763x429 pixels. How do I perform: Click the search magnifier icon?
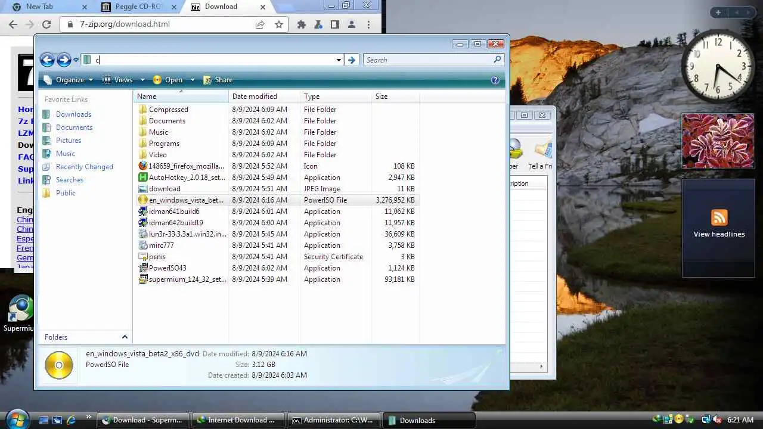point(498,60)
